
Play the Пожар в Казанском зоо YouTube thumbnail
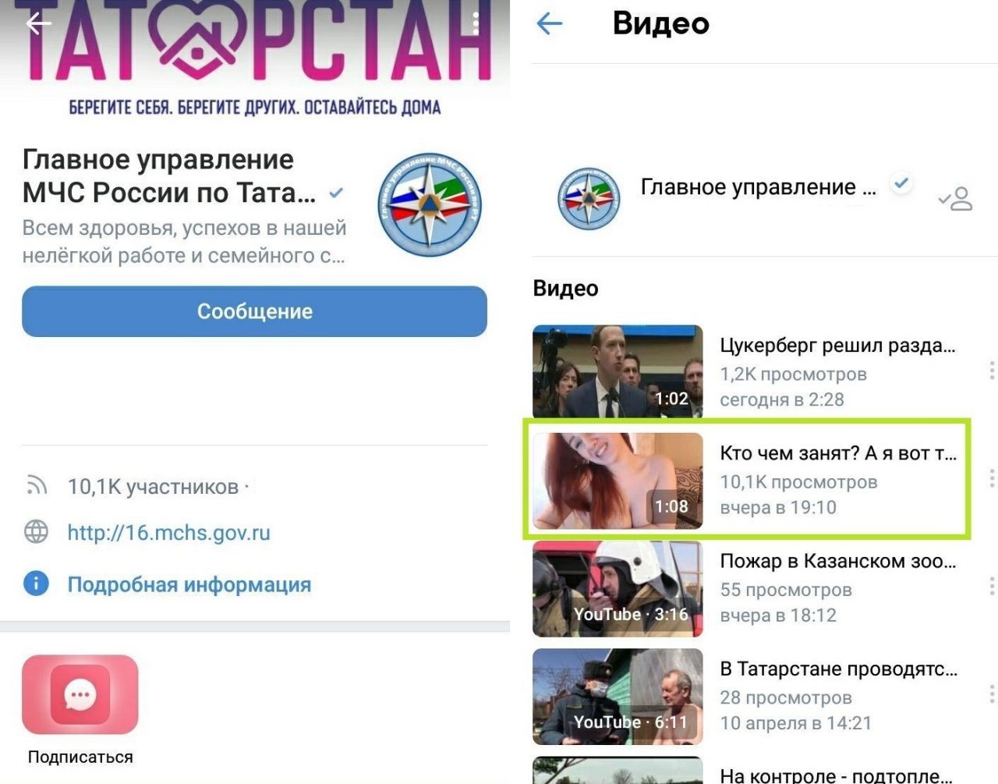[x=618, y=589]
